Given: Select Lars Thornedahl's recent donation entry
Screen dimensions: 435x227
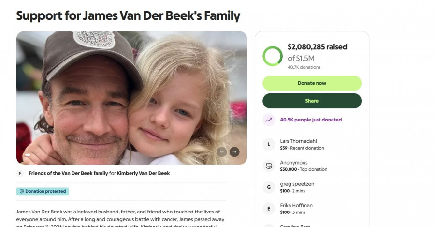Looking at the screenshot, I should (302, 144).
